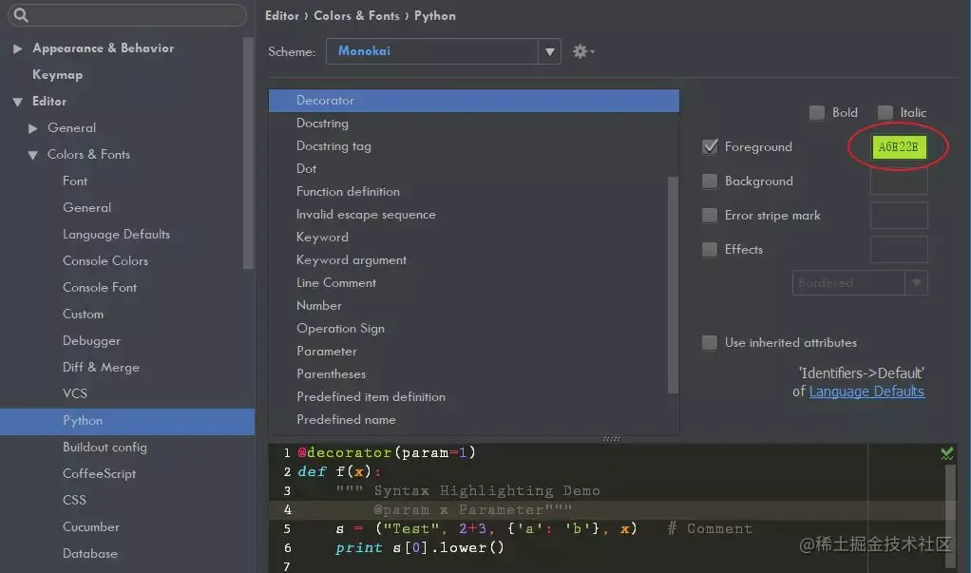Click the print keyword in preview

click(x=359, y=548)
